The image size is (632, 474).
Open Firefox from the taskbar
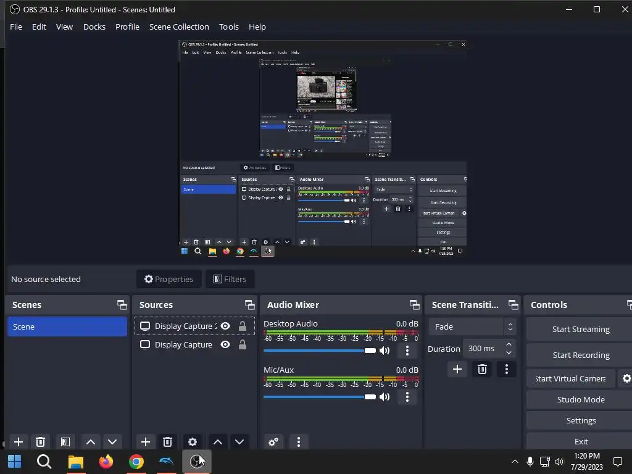106,462
